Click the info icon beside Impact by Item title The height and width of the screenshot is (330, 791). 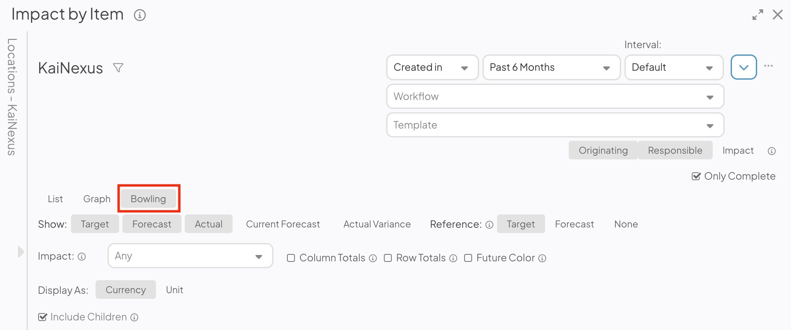click(140, 15)
